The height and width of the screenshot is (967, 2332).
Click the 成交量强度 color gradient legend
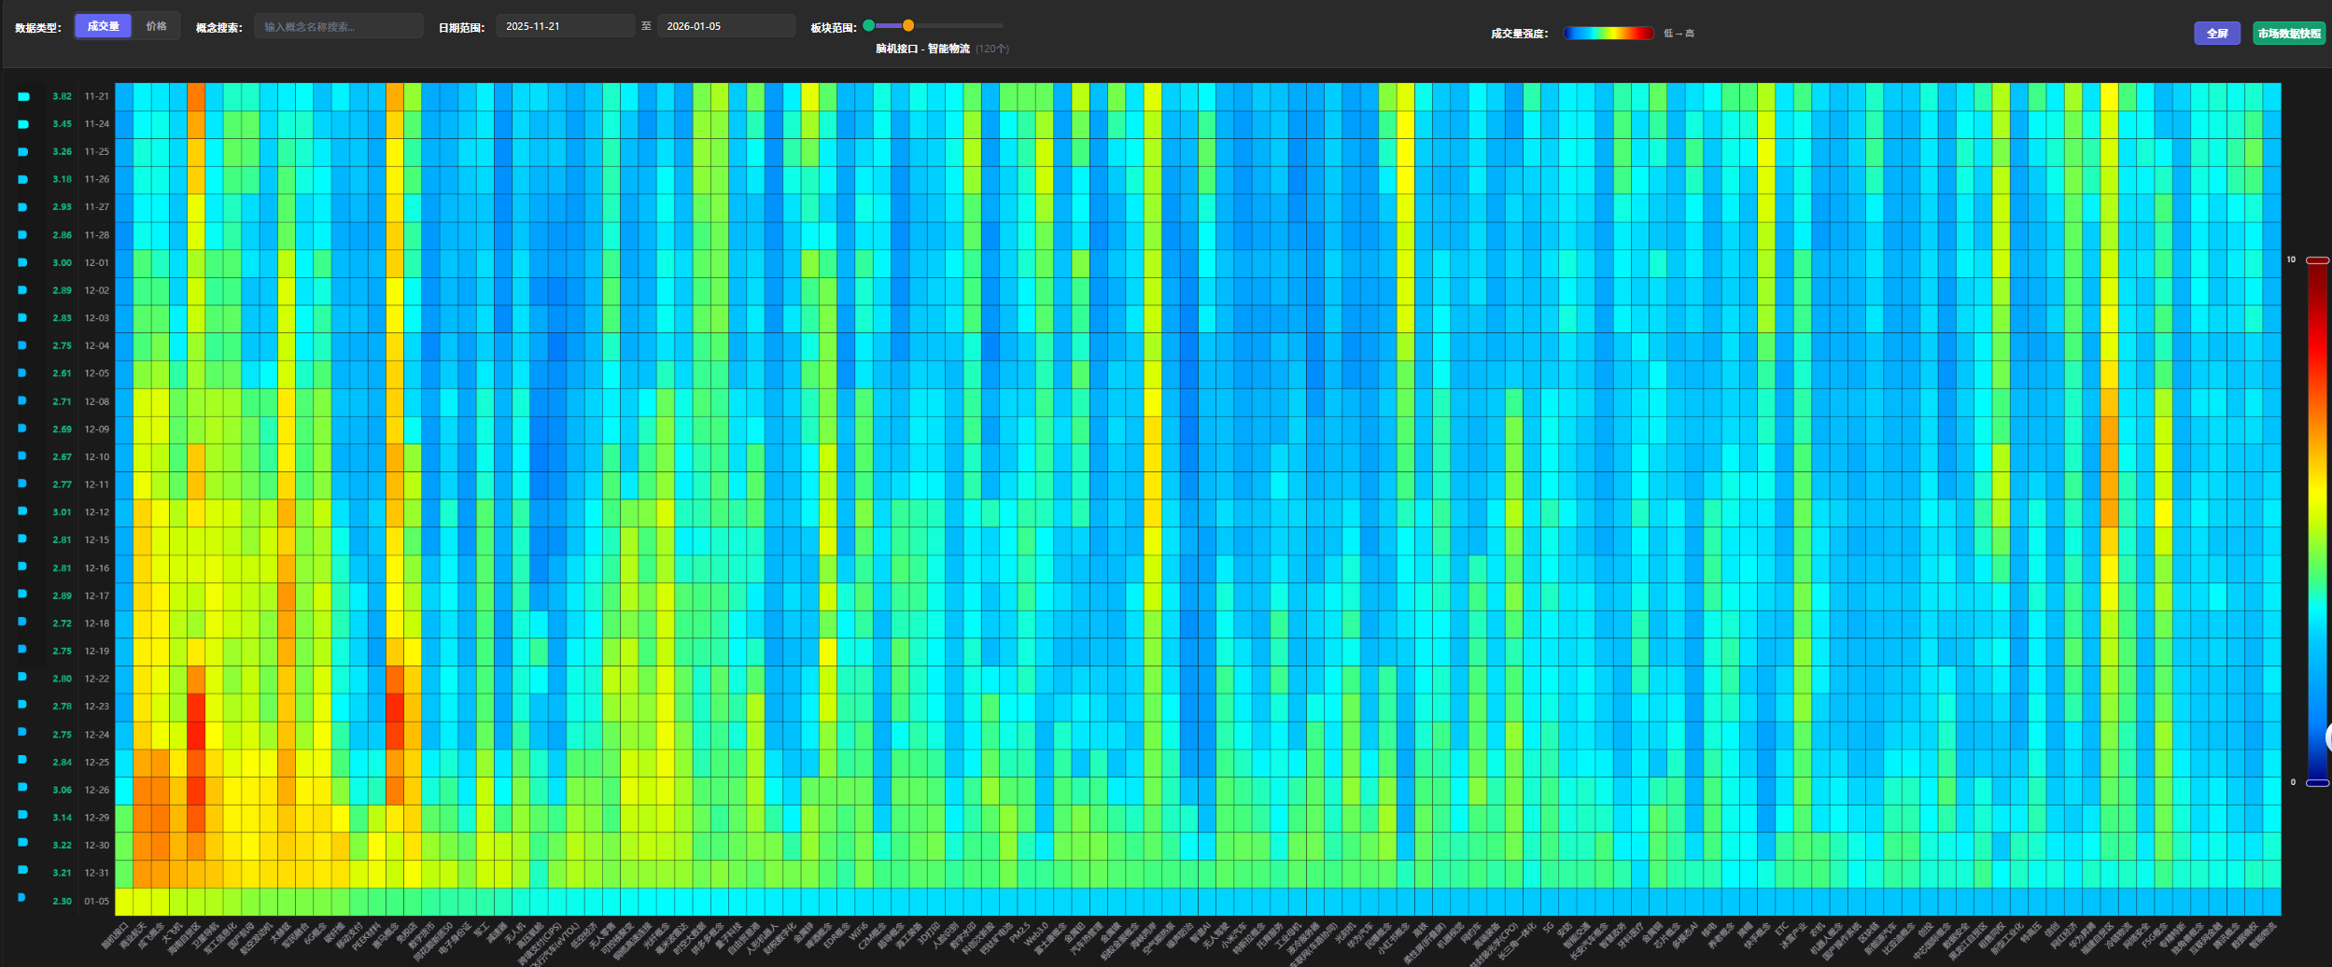point(1609,34)
